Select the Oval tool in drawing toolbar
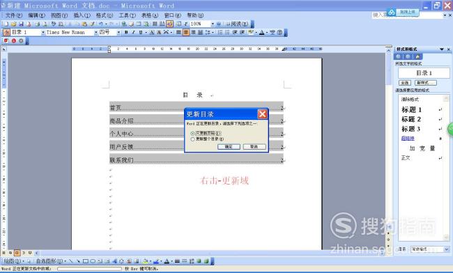 point(93,261)
